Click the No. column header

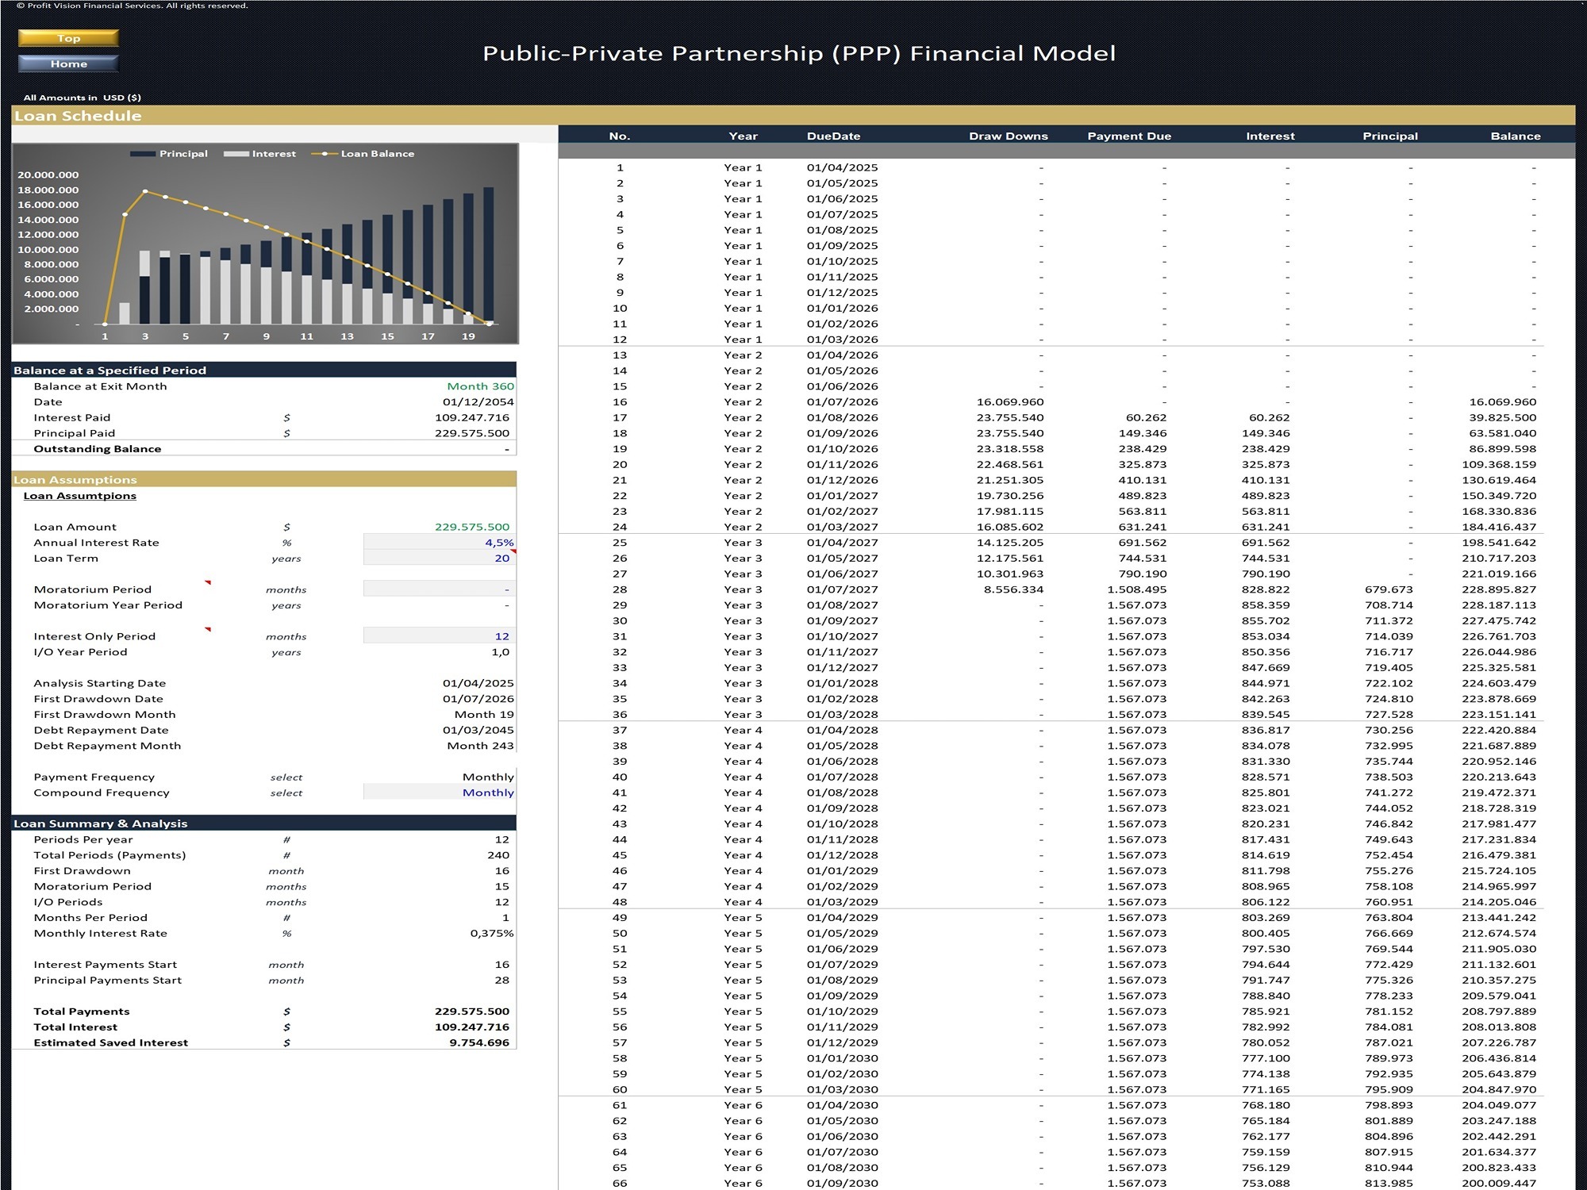(x=620, y=136)
